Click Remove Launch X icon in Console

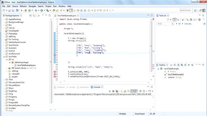pos(113,91)
